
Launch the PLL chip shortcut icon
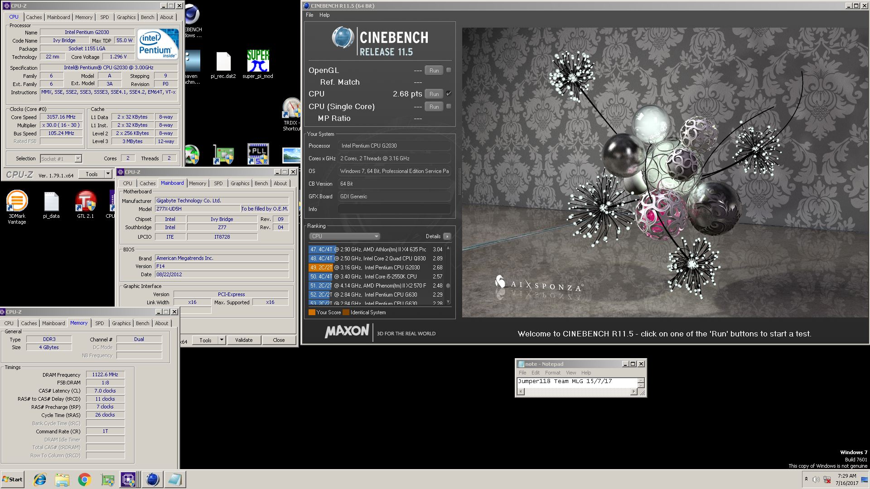258,154
